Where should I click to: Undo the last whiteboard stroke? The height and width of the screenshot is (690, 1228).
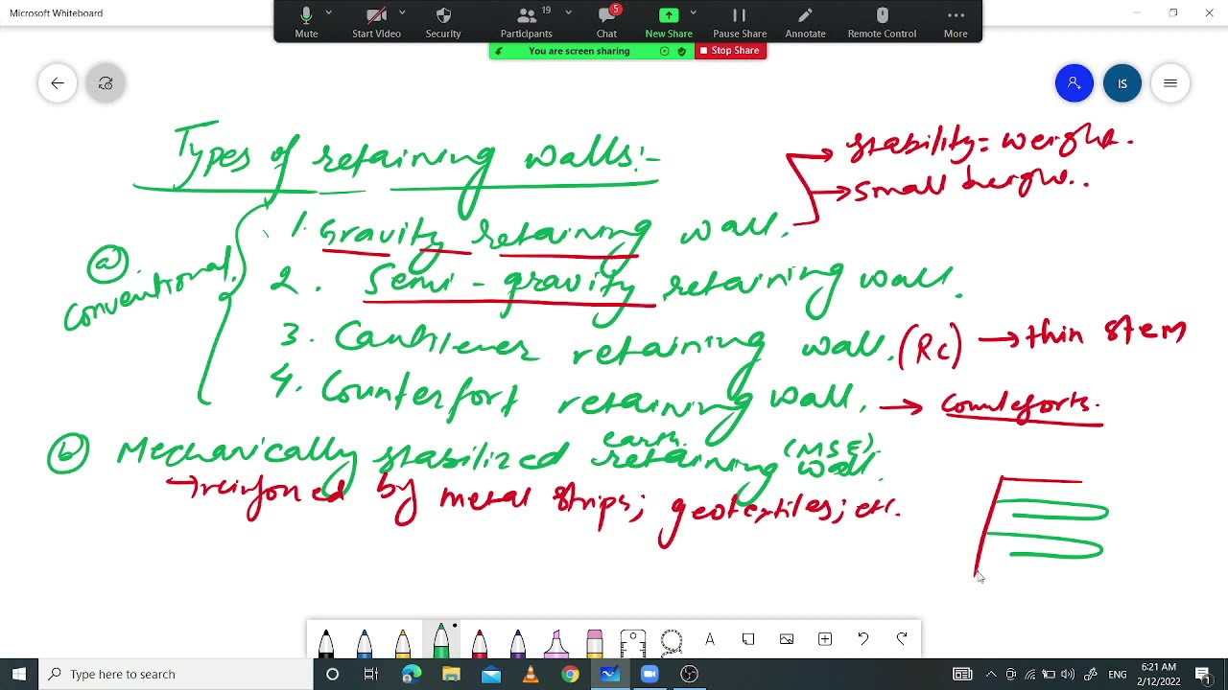863,639
